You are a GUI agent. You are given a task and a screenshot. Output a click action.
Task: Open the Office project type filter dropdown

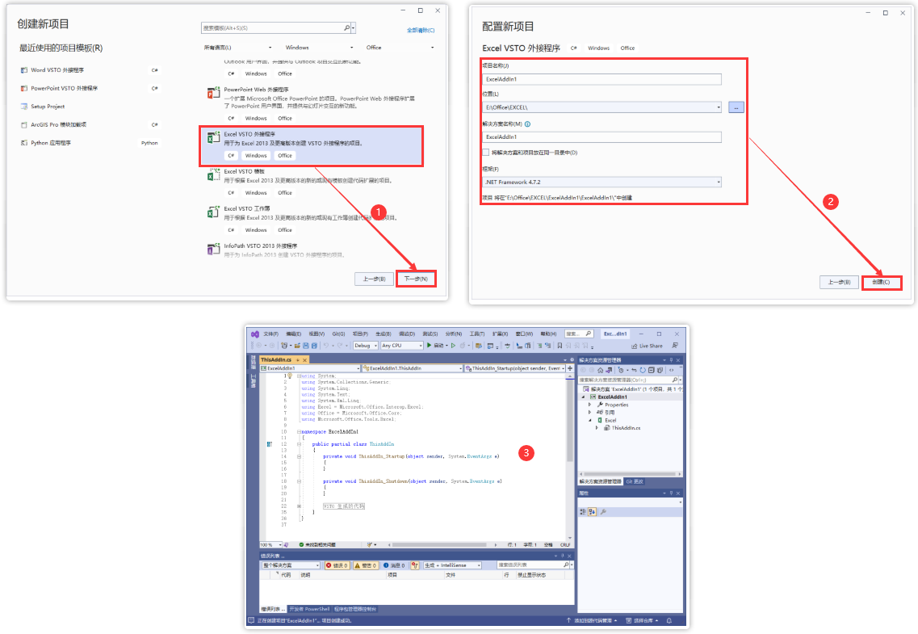[400, 48]
